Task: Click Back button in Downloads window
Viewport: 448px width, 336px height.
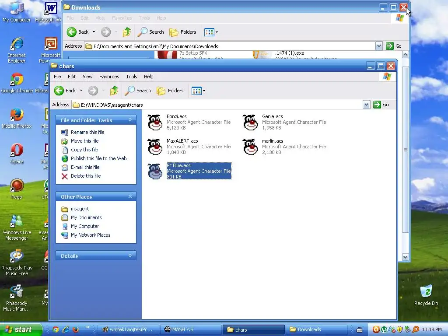Action: (78, 32)
